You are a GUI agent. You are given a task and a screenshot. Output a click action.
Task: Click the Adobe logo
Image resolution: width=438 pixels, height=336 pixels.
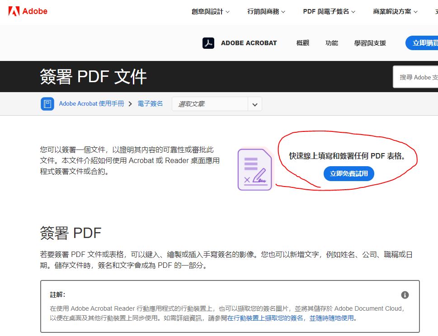[28, 11]
